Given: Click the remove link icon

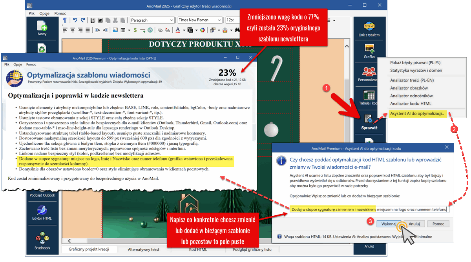Looking at the screenshot, I should click(168, 30).
